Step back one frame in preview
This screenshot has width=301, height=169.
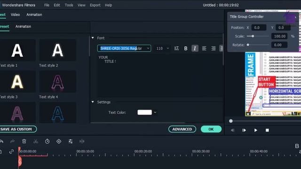point(233,131)
